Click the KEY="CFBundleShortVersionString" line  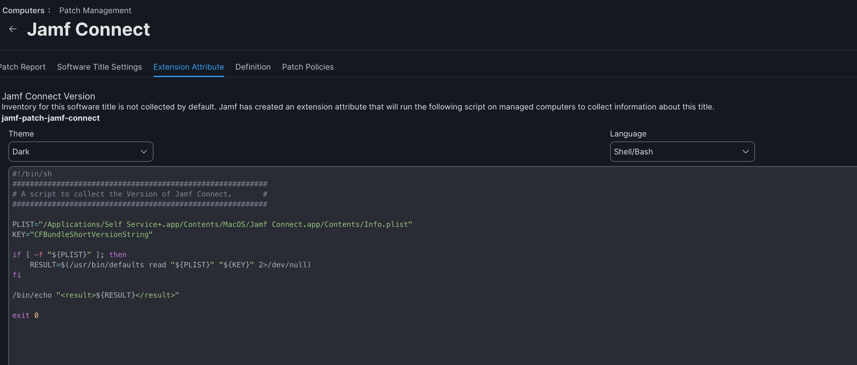[83, 234]
